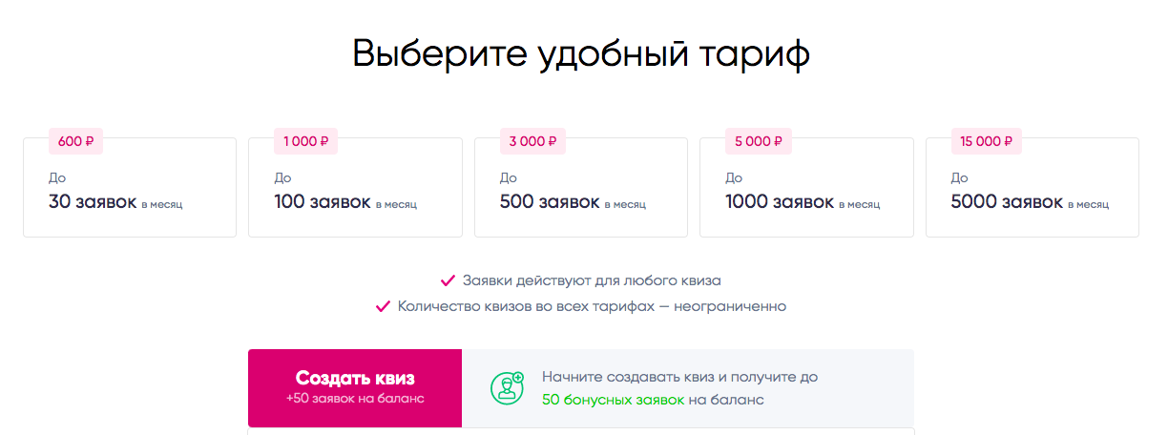The width and height of the screenshot is (1168, 435).
Task: Click the 15 000 ₽ price badge
Action: 987,141
